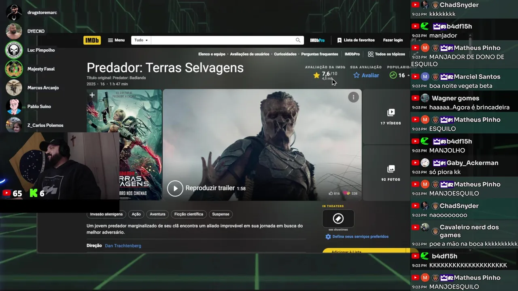Click the Majesty Fasal avatar
The width and height of the screenshot is (518, 291).
[14, 69]
